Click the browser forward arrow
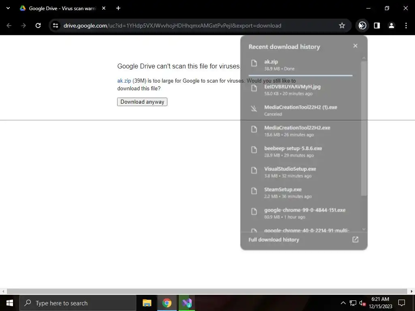 tap(24, 26)
